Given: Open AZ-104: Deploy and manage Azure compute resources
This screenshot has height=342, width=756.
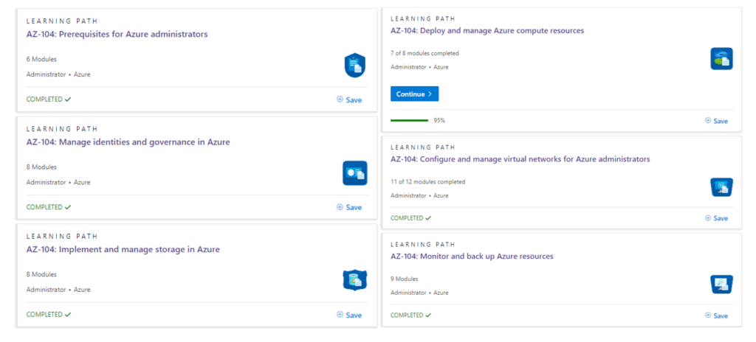Looking at the screenshot, I should click(487, 30).
